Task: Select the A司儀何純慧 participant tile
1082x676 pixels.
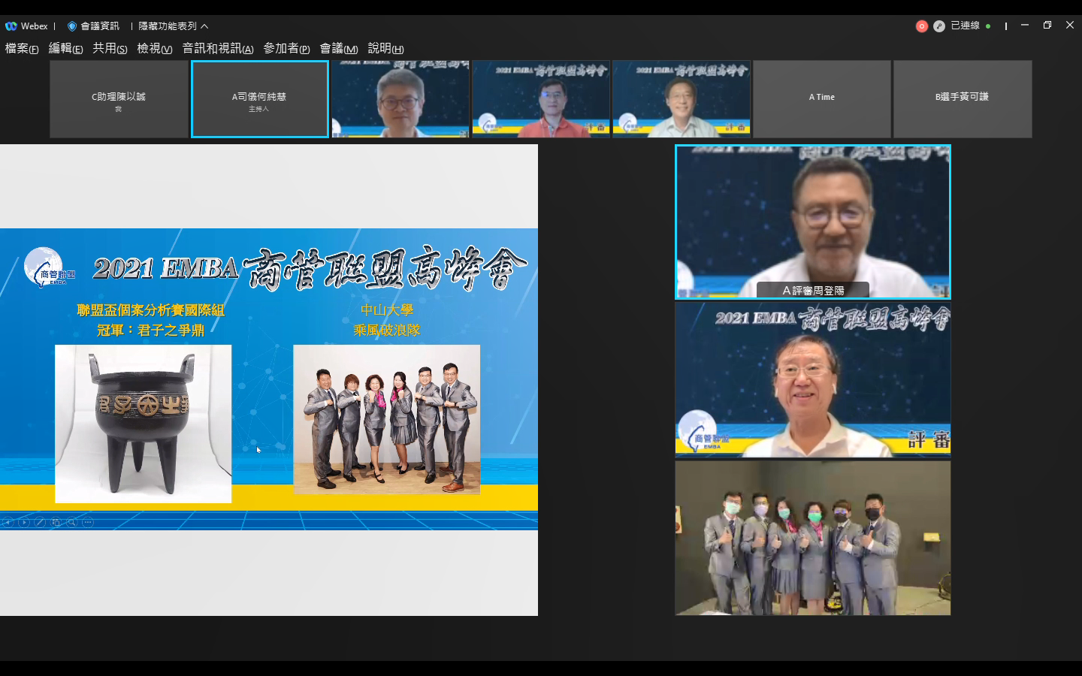Action: 259,99
